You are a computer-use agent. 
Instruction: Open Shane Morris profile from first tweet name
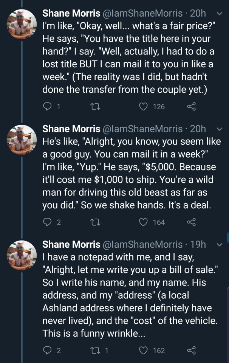[x=71, y=13]
